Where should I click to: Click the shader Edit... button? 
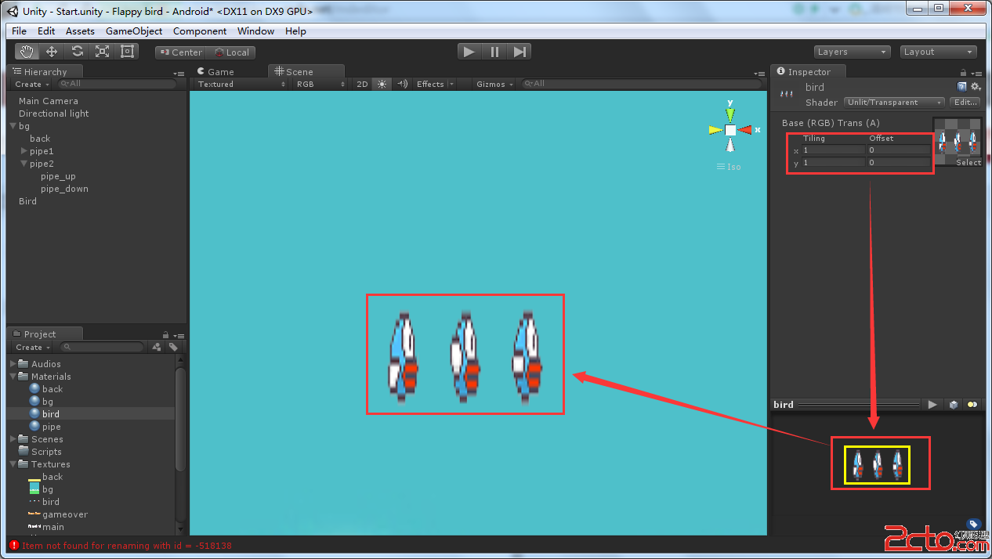coord(965,103)
